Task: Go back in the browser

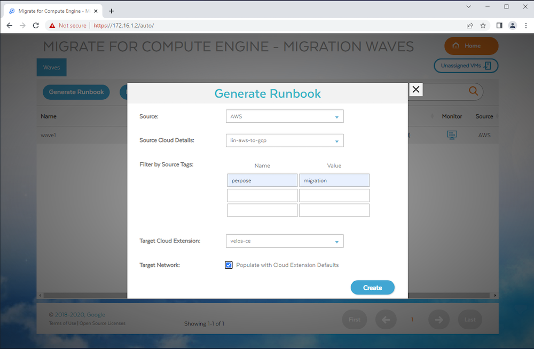Action: pos(10,26)
